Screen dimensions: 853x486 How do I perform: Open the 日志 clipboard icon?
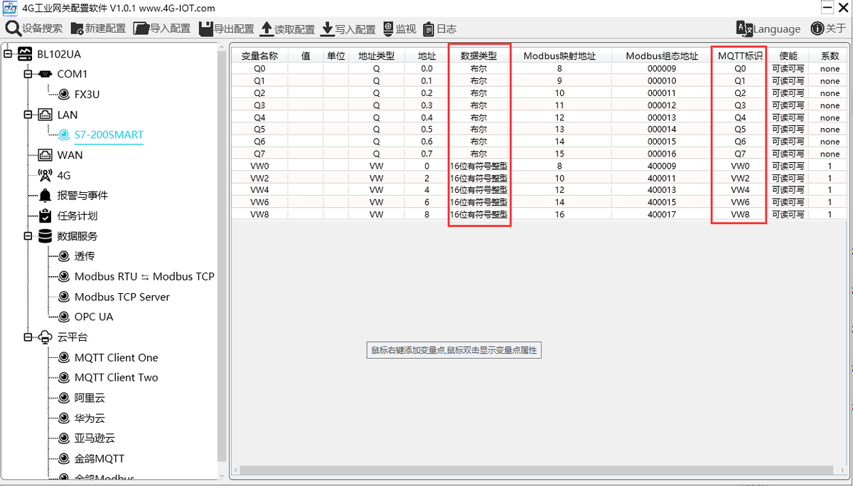429,29
